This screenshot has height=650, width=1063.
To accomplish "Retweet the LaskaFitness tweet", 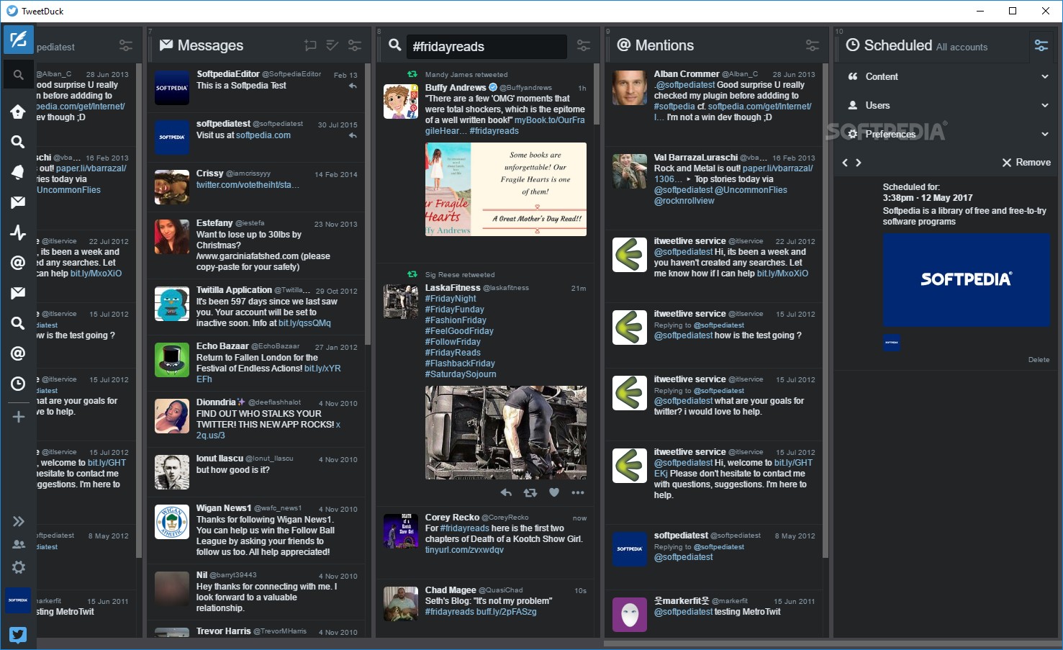I will point(530,492).
